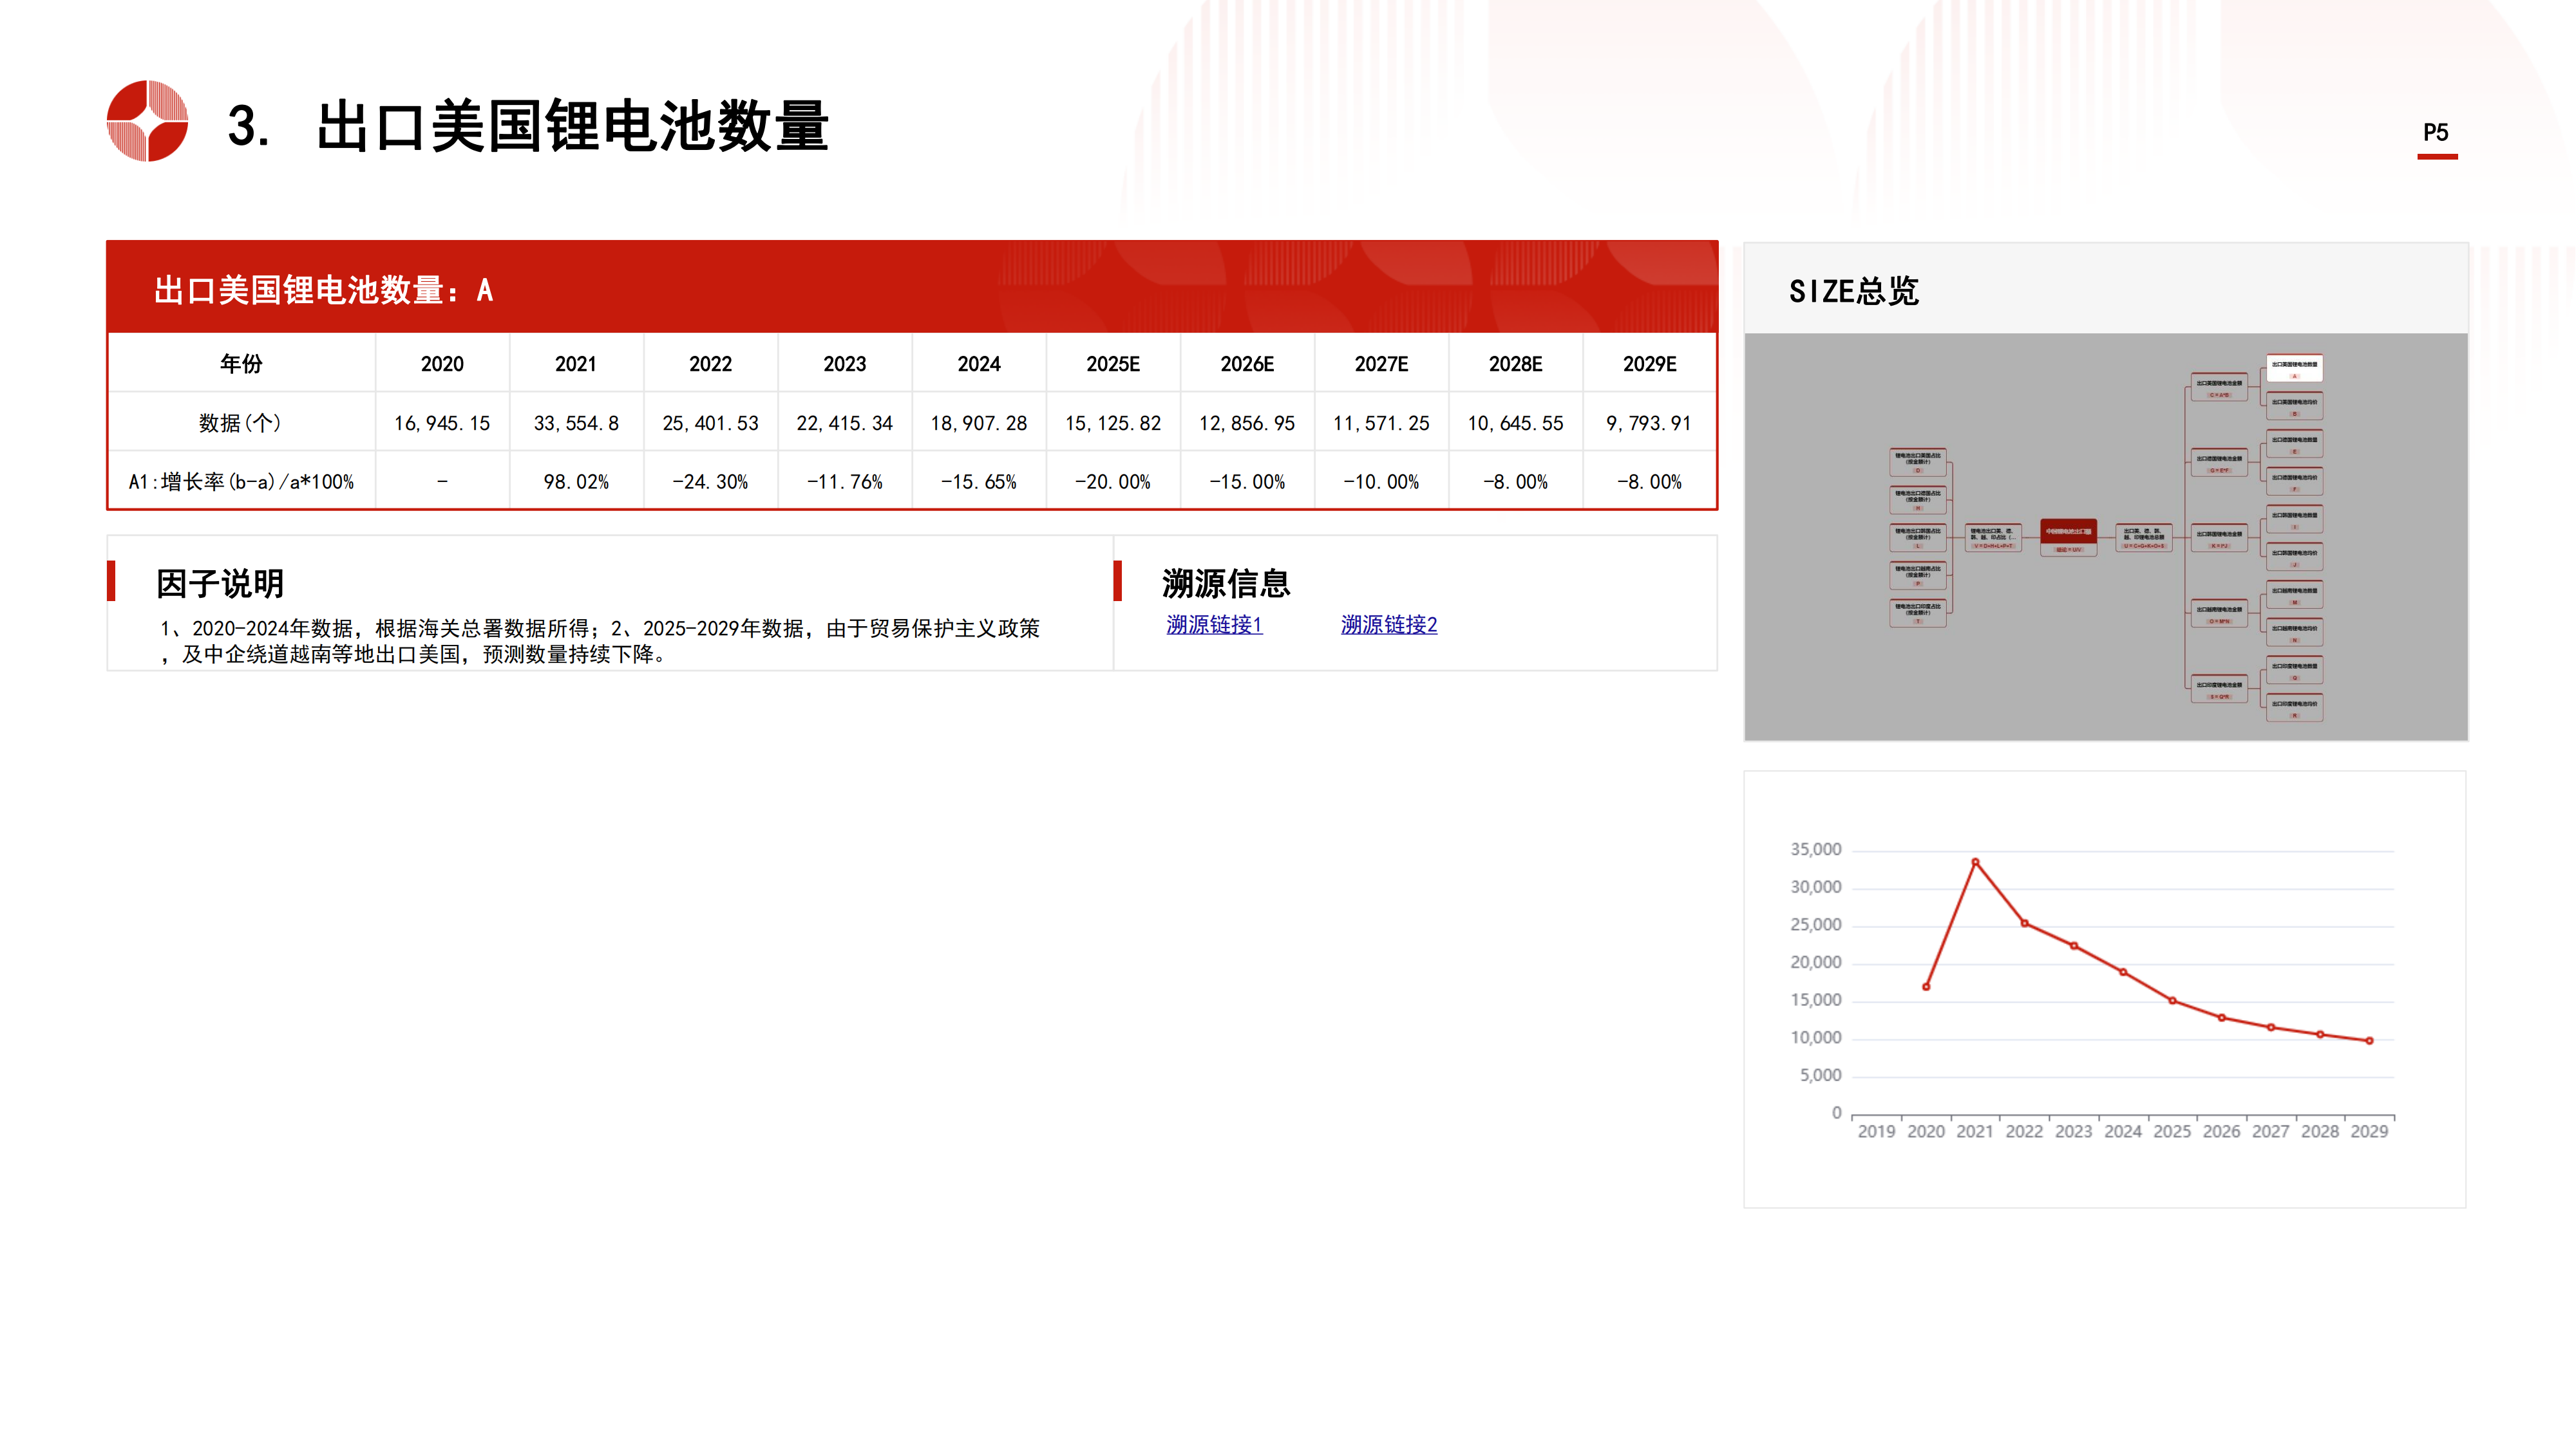
Task: Click the 2021 peak point on the line chart
Action: 1975,862
